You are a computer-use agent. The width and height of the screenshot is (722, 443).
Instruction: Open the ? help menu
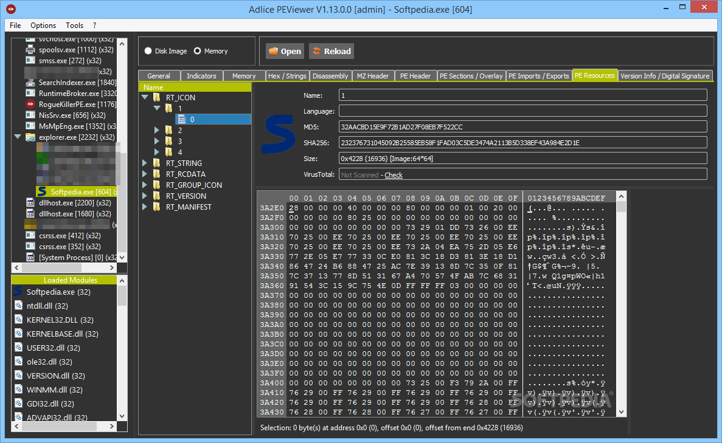pyautogui.click(x=94, y=26)
